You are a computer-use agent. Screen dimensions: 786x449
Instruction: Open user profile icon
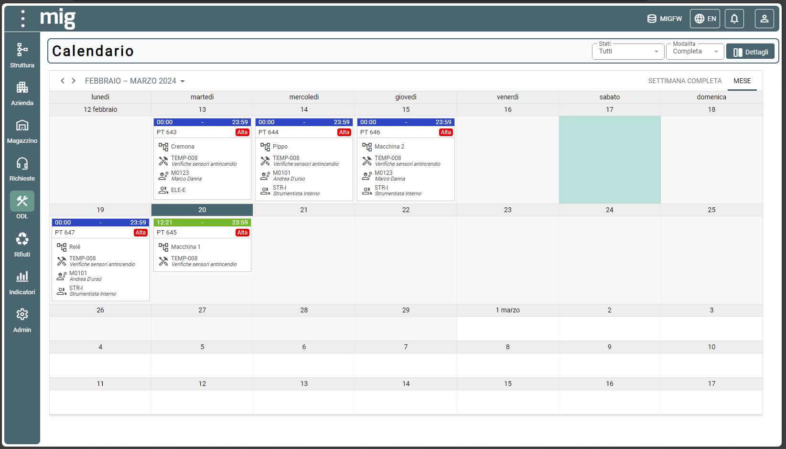click(x=764, y=19)
